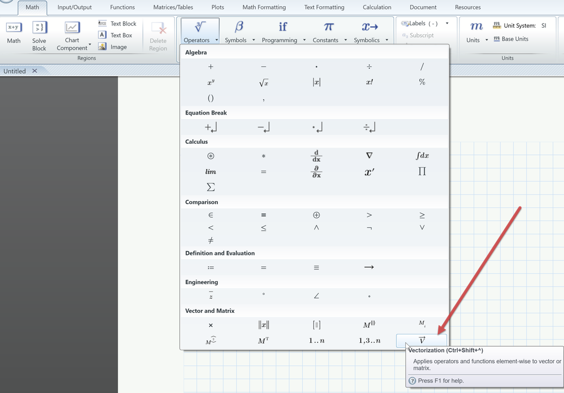
Task: Open the Plots ribbon tab
Action: 217,7
